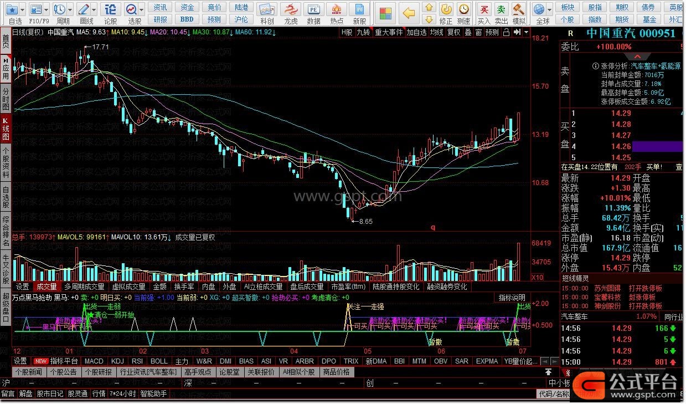Toggle the H股 display option
686x404 pixels.
pos(346,32)
